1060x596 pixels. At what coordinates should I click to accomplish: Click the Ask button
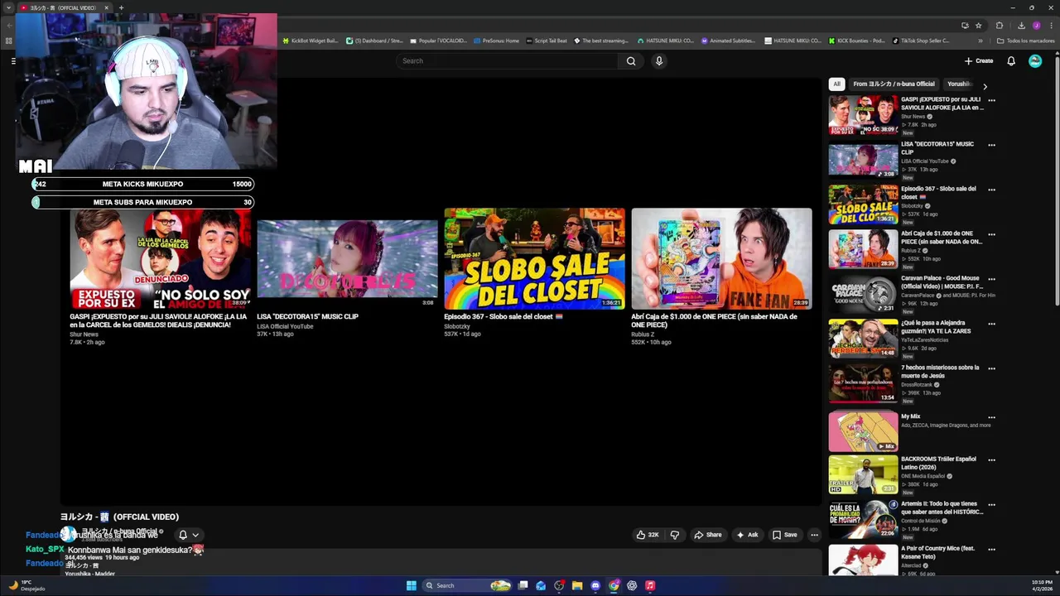747,535
